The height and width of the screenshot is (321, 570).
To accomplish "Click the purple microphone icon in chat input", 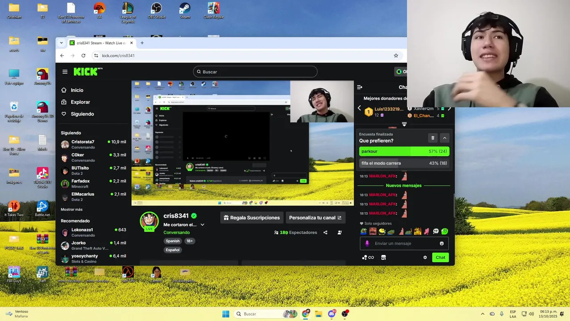I will [367, 243].
